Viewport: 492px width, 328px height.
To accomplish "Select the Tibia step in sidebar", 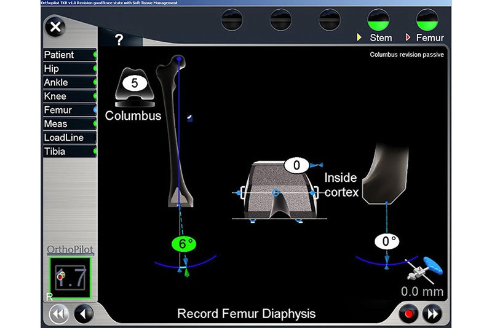I will tap(69, 151).
